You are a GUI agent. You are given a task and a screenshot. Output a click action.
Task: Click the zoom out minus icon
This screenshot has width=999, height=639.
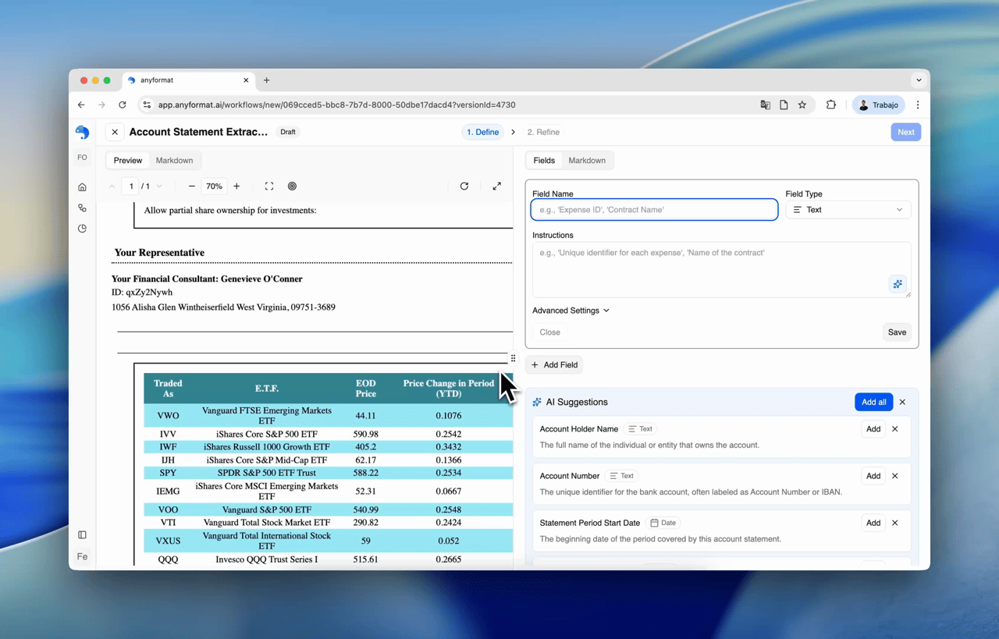tap(191, 186)
